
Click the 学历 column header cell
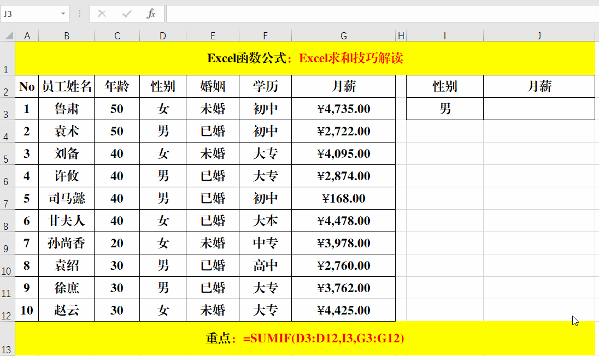(265, 86)
